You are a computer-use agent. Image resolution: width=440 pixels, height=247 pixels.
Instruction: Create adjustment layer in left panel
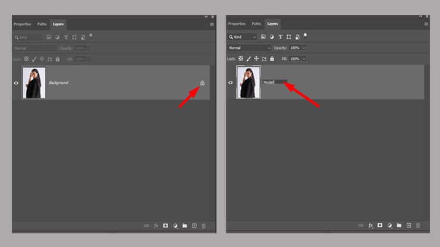[x=175, y=226]
